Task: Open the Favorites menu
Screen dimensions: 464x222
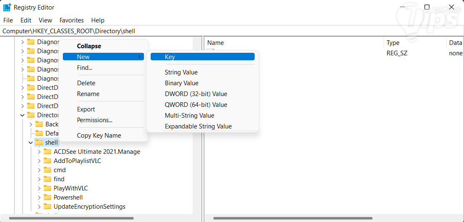Action: point(72,20)
